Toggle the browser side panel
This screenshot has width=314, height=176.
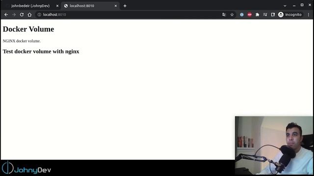pos(273,15)
